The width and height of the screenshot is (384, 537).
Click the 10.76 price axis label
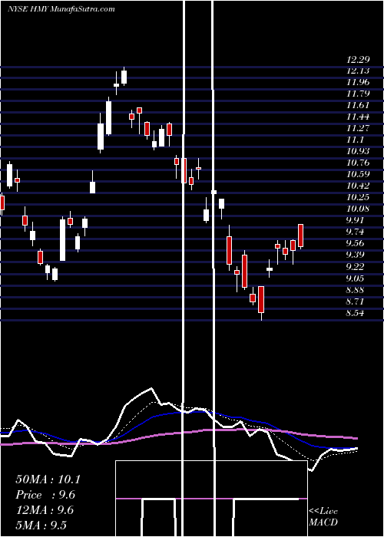click(x=358, y=163)
